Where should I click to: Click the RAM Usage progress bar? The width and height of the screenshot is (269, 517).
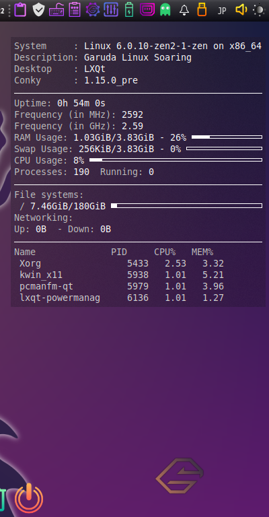pyautogui.click(x=227, y=137)
